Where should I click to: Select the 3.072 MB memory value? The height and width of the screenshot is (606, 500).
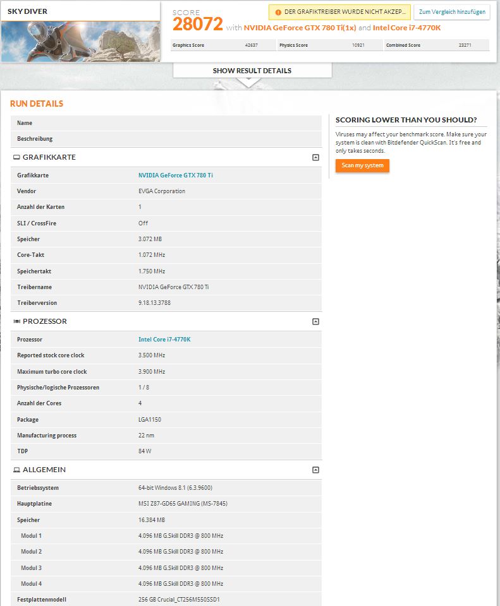(x=150, y=239)
